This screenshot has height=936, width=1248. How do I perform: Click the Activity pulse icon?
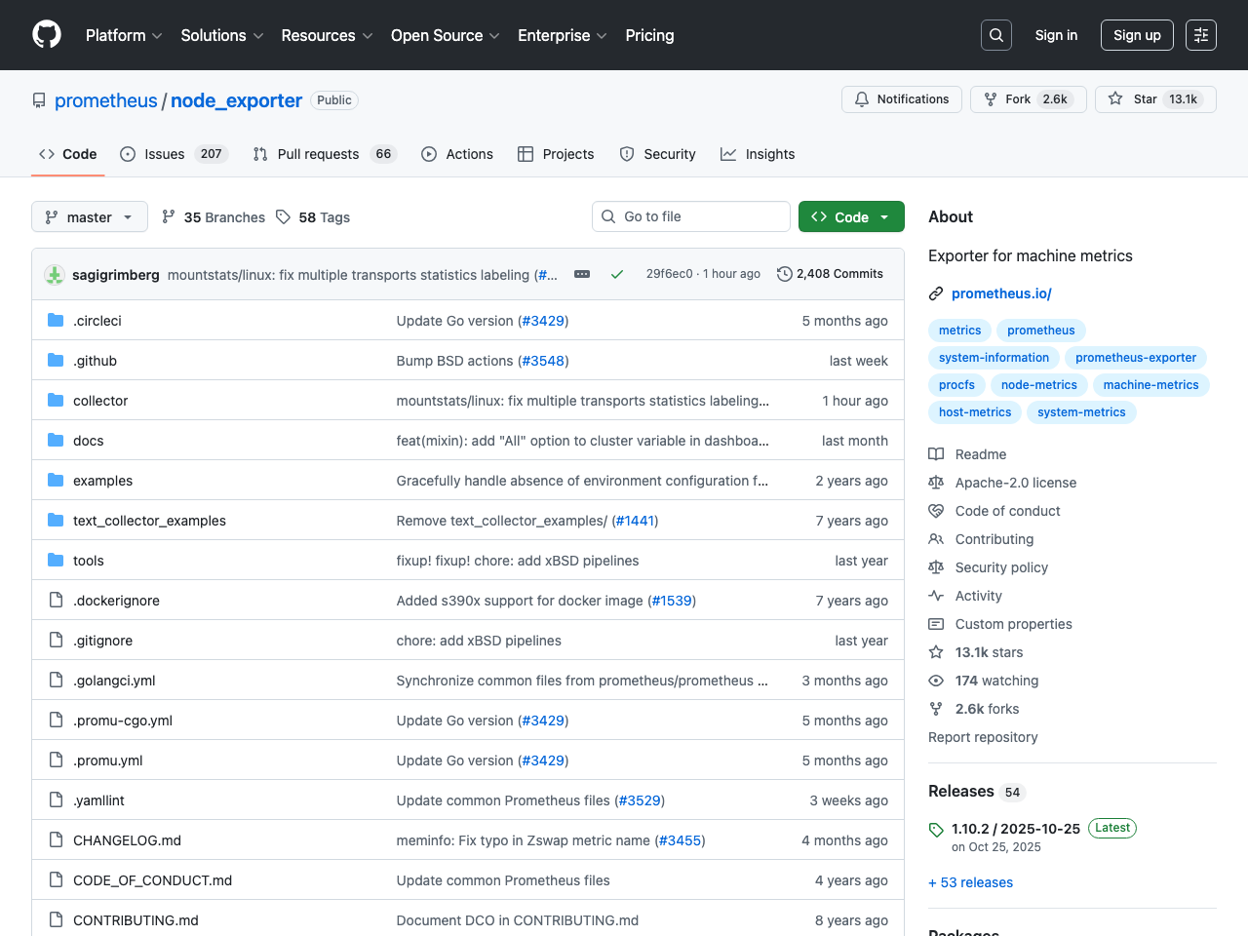(x=937, y=595)
